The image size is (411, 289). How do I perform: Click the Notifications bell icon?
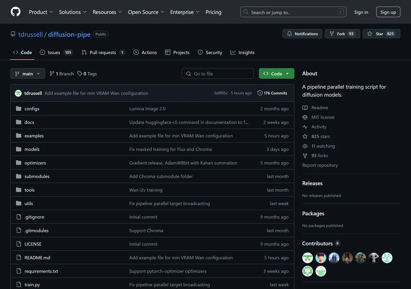(x=289, y=34)
